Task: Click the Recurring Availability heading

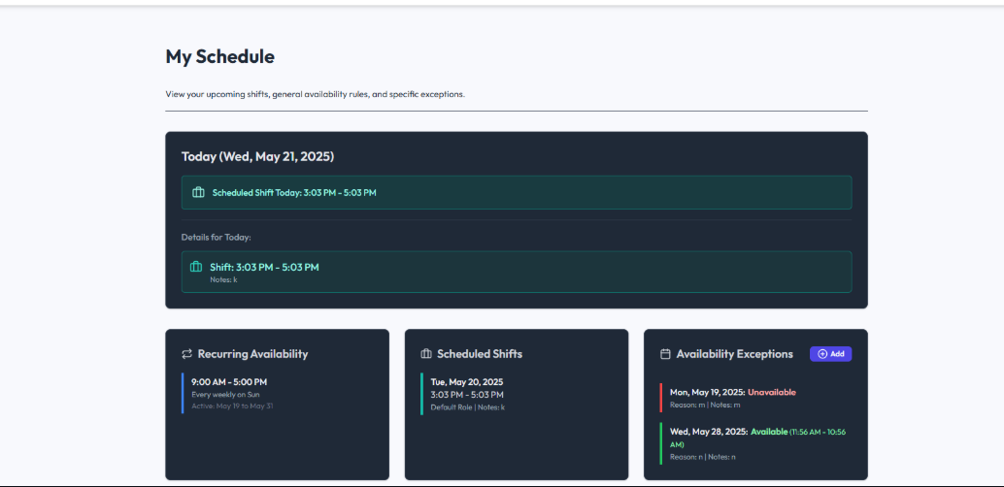Action: pos(252,354)
